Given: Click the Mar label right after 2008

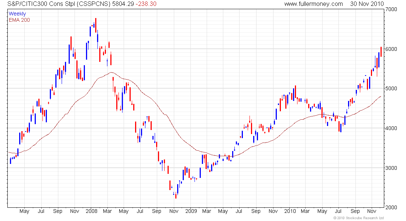Looking at the screenshot, I should point(107,211).
